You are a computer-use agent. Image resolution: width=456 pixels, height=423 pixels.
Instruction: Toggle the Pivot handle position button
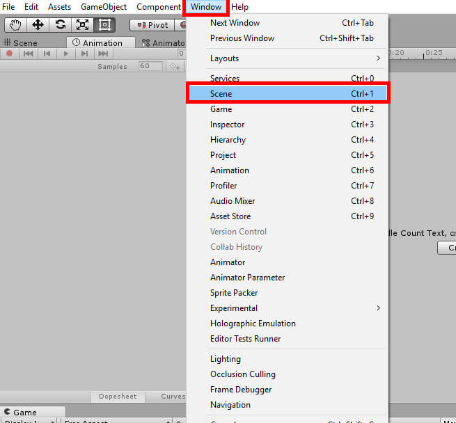(152, 25)
